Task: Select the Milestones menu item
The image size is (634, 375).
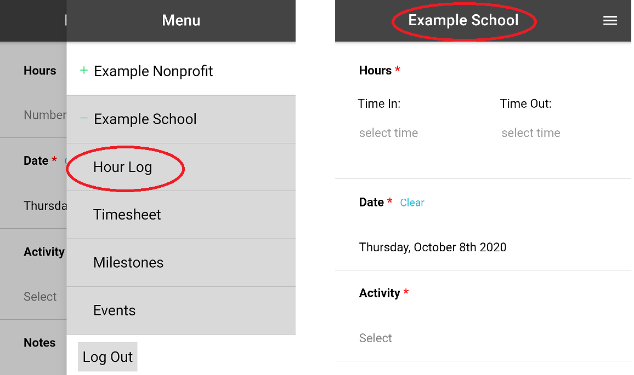Action: tap(128, 263)
